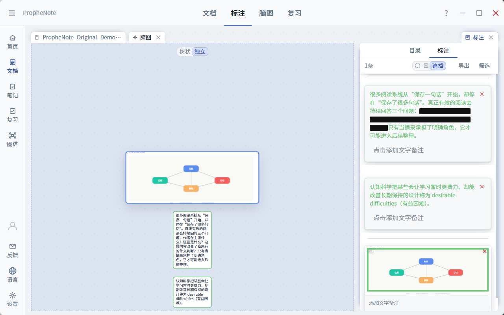This screenshot has height=315, width=504.
Task: Open the PropheNote_Original_Demo document tab
Action: tap(78, 37)
